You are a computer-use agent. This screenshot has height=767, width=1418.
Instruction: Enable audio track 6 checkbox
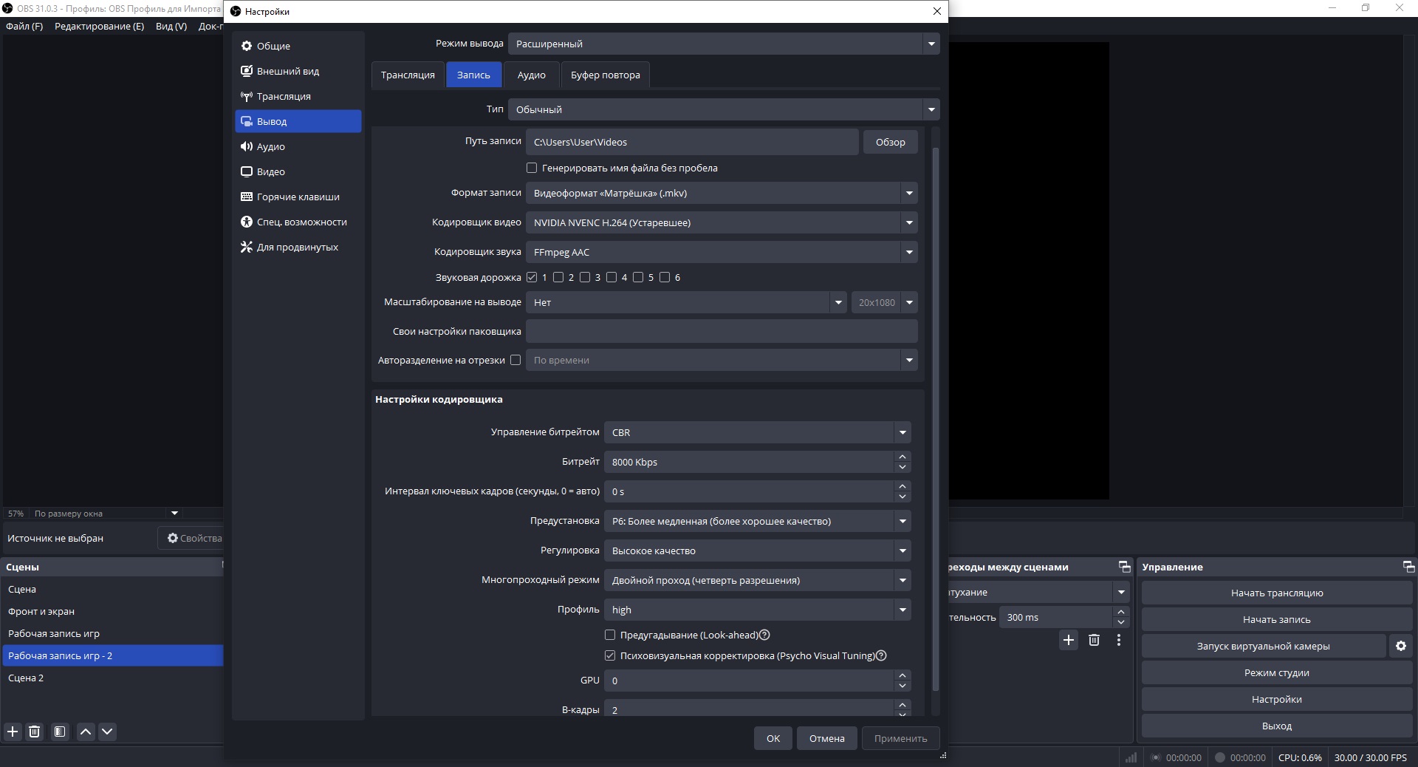click(x=665, y=277)
